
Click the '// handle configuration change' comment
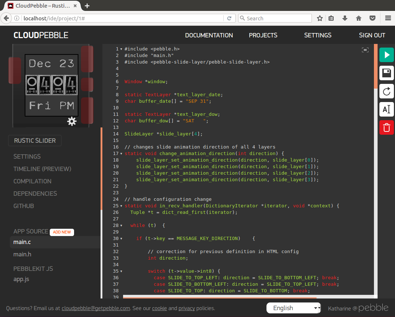(168, 199)
